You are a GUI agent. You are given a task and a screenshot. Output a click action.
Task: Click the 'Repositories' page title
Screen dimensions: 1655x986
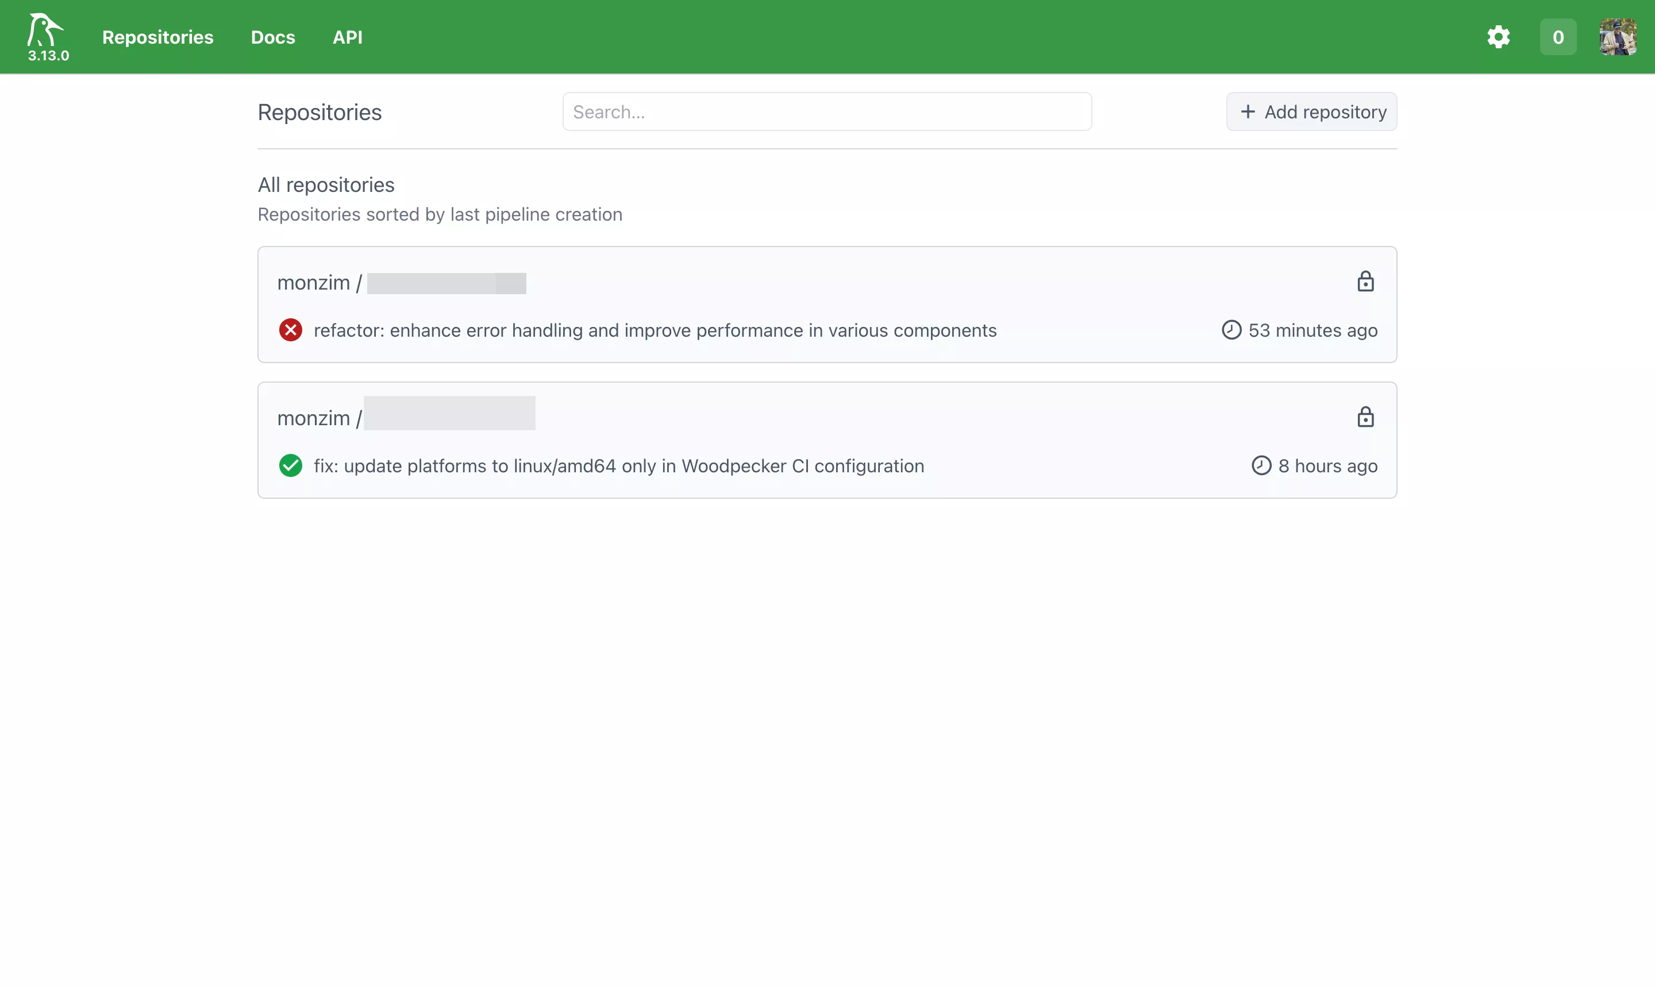point(320,112)
